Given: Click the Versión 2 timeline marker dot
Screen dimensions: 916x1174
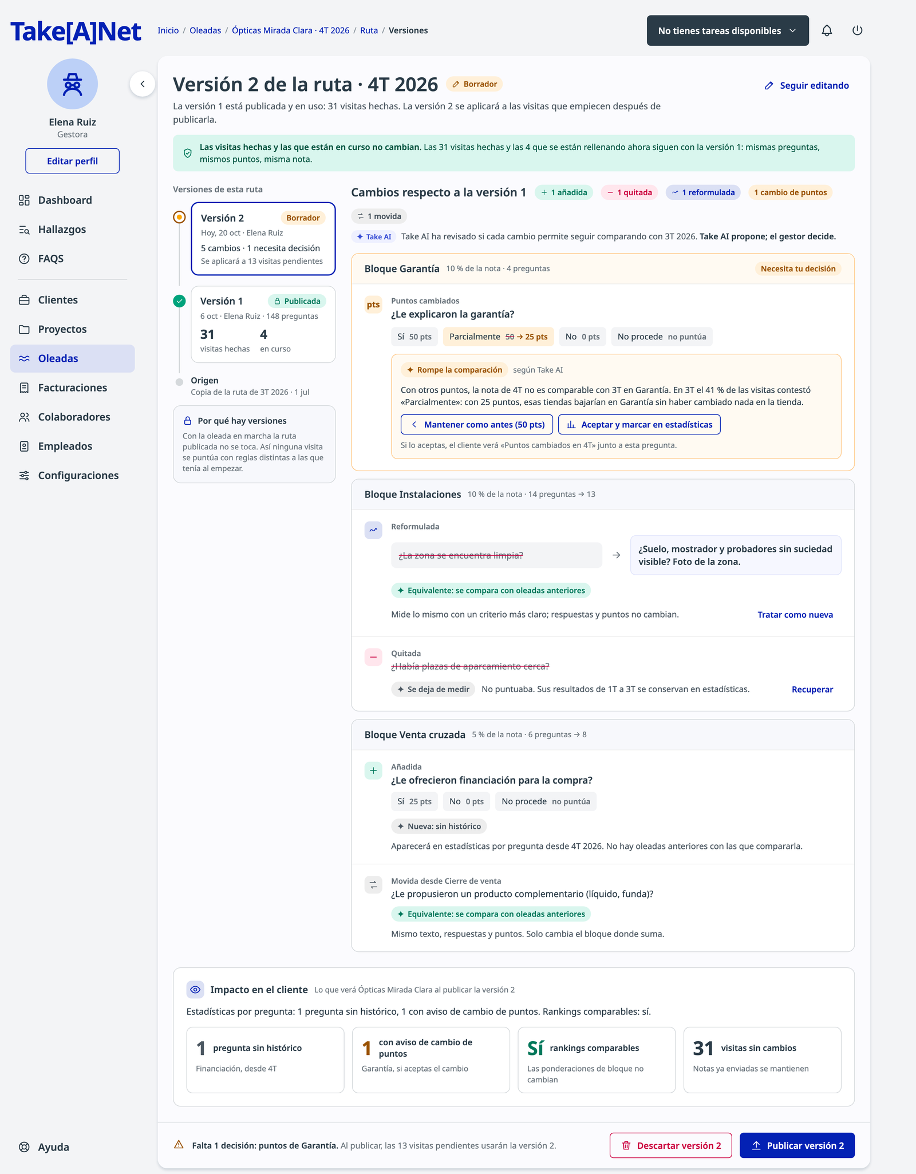Looking at the screenshot, I should pos(179,217).
